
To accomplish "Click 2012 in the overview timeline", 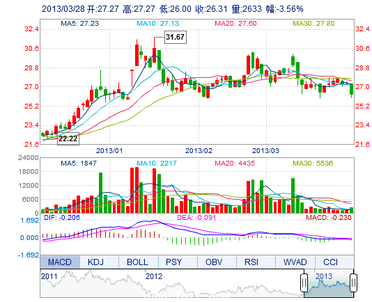I will tap(154, 276).
